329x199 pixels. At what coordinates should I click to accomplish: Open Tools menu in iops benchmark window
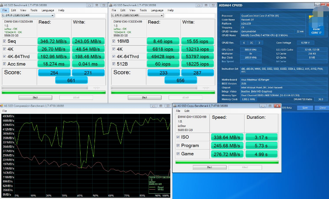coord(143,10)
